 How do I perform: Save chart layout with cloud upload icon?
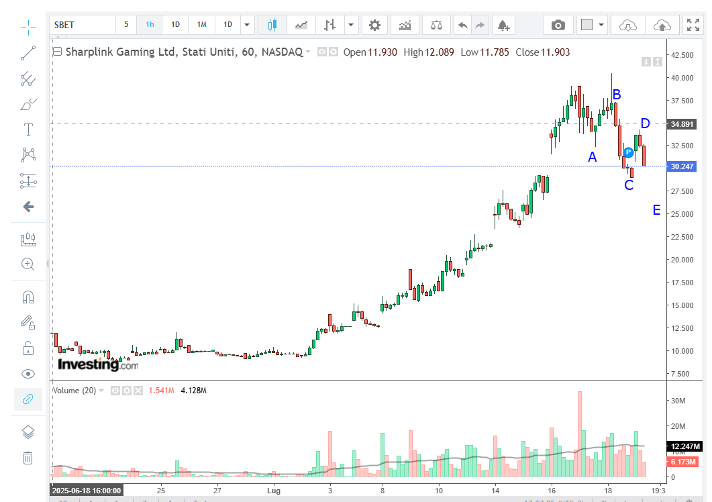click(662, 25)
